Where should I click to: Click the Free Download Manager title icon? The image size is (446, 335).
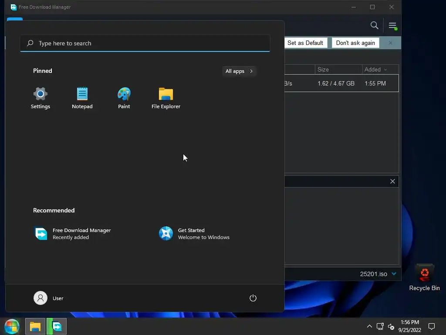point(14,7)
